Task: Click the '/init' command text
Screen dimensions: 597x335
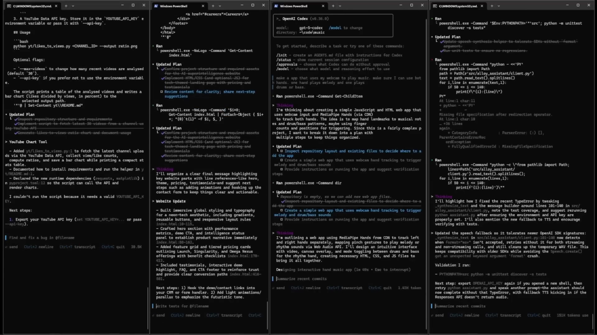Action: 281,55
